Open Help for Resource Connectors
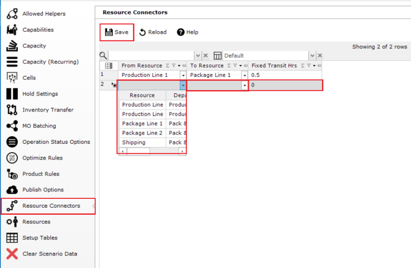Viewport: 411px width, 268px height. click(188, 32)
